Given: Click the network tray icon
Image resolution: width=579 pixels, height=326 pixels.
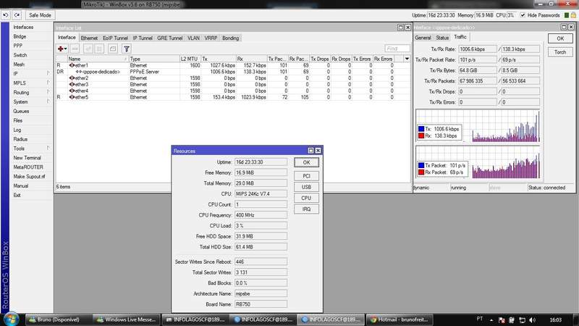Looking at the screenshot, I should click(x=522, y=319).
